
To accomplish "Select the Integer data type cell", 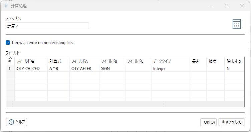I will pyautogui.click(x=171, y=69).
